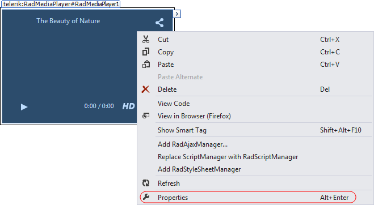Select View in Browser (Firefox)

tap(255, 116)
